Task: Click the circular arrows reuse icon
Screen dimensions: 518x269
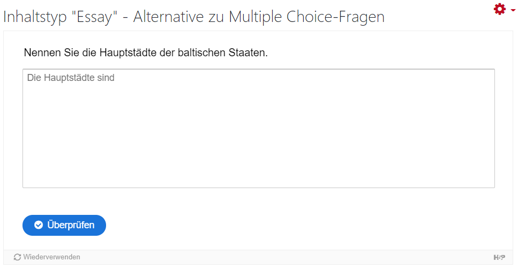Action: click(x=17, y=257)
